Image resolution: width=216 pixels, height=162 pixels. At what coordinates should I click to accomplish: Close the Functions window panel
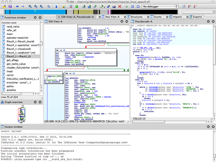(x=40, y=18)
